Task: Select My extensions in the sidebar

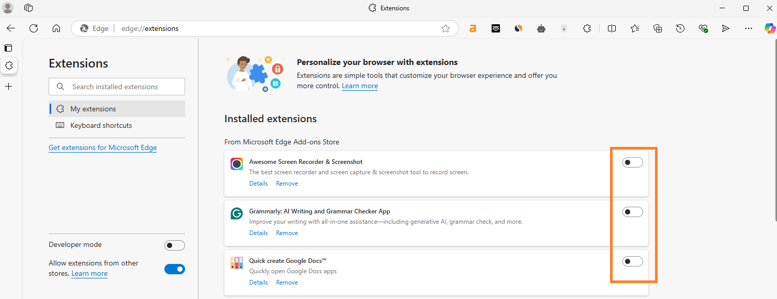Action: (x=93, y=109)
